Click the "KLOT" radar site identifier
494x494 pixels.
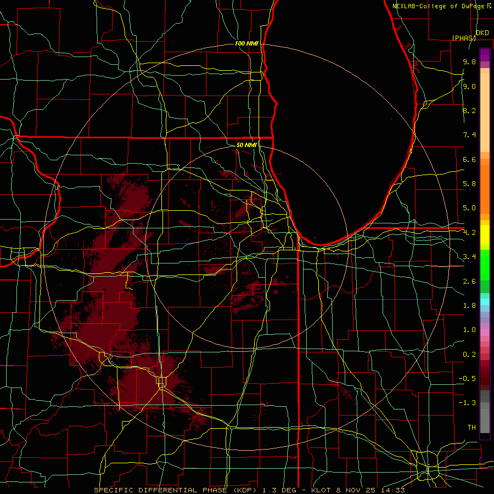tap(321, 490)
